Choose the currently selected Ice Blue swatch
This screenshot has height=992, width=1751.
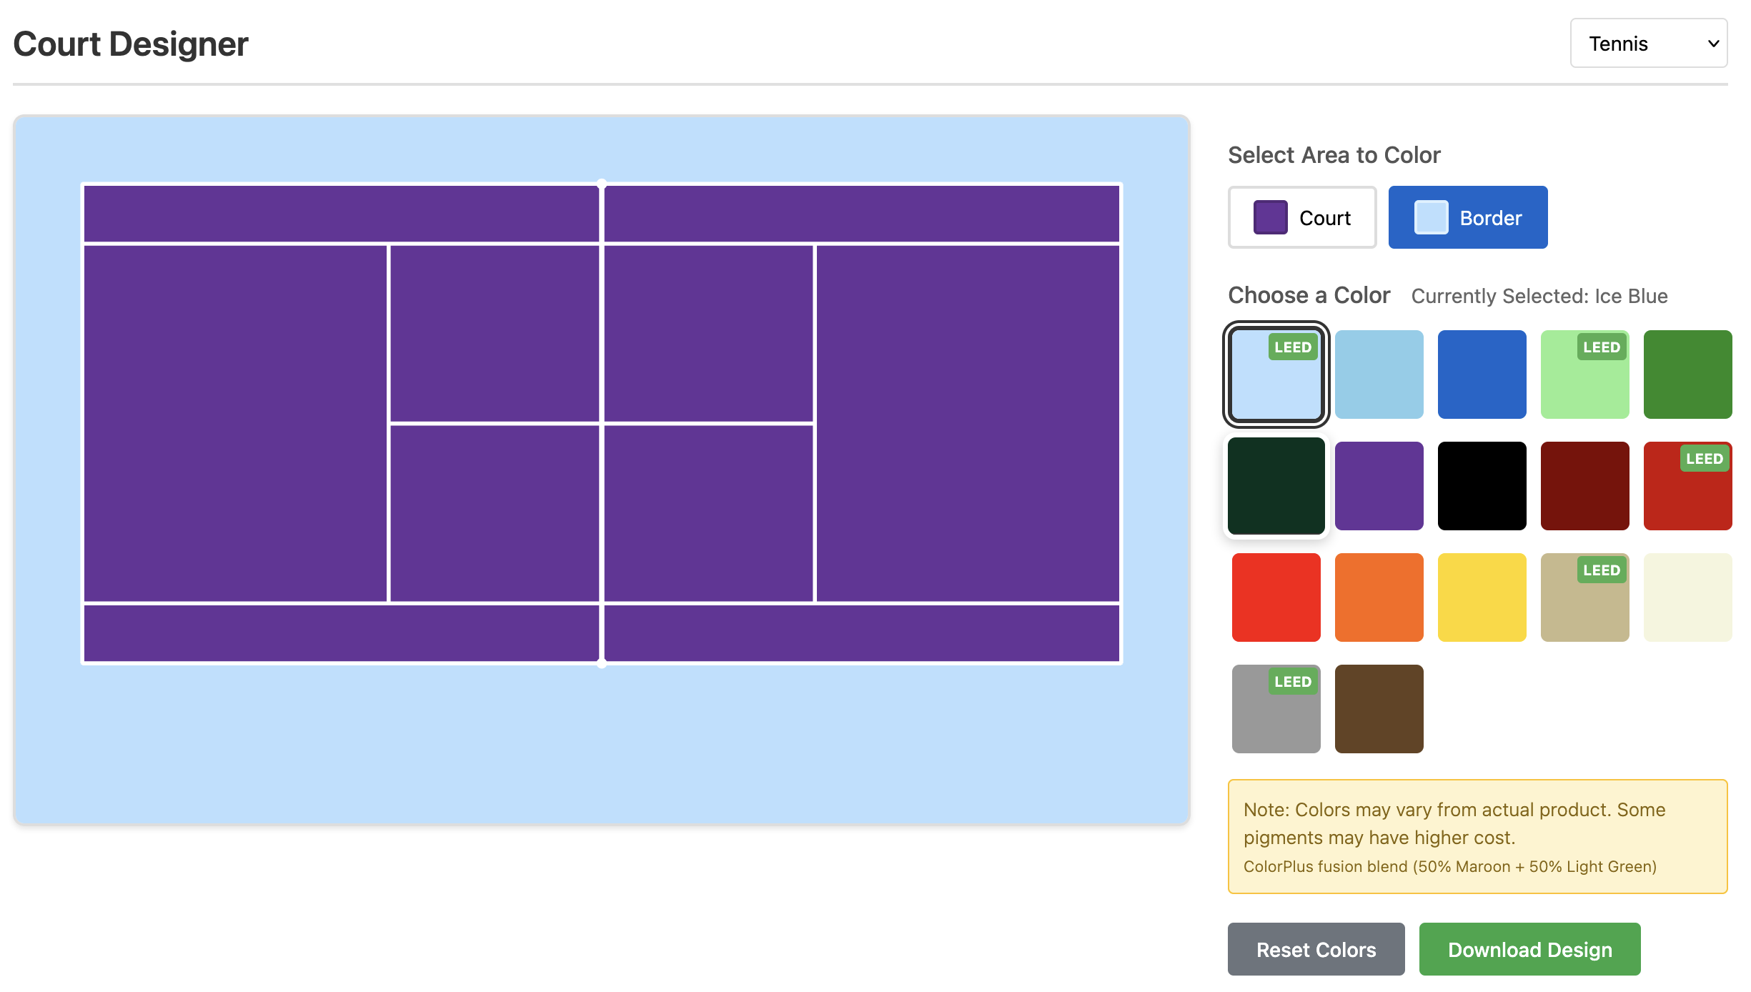1276,374
